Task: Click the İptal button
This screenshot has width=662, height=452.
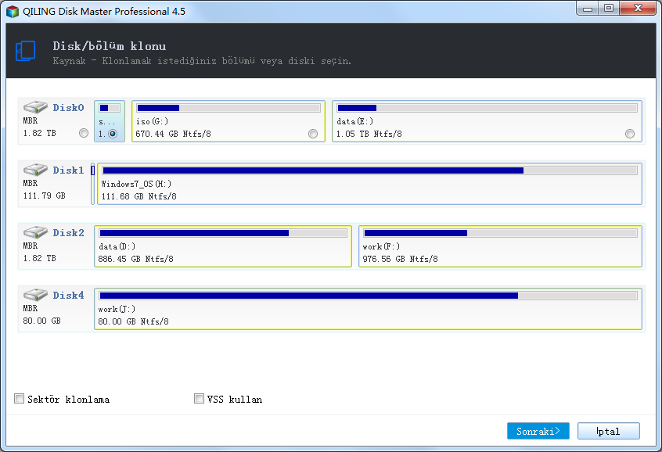Action: tap(608, 431)
